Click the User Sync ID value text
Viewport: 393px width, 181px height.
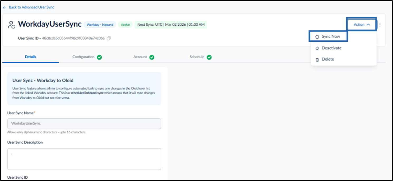[x=73, y=38]
